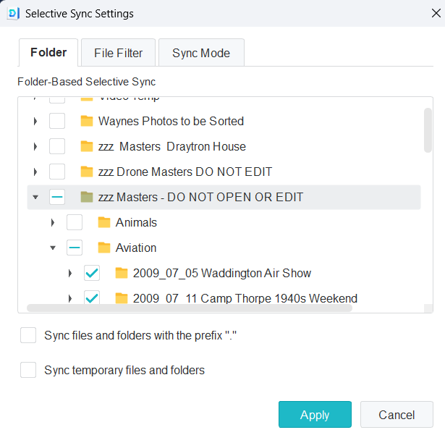This screenshot has height=443, width=445.
Task: Collapse zzz Masters - DO NOT OPEN OR EDIT
Action: 35,197
